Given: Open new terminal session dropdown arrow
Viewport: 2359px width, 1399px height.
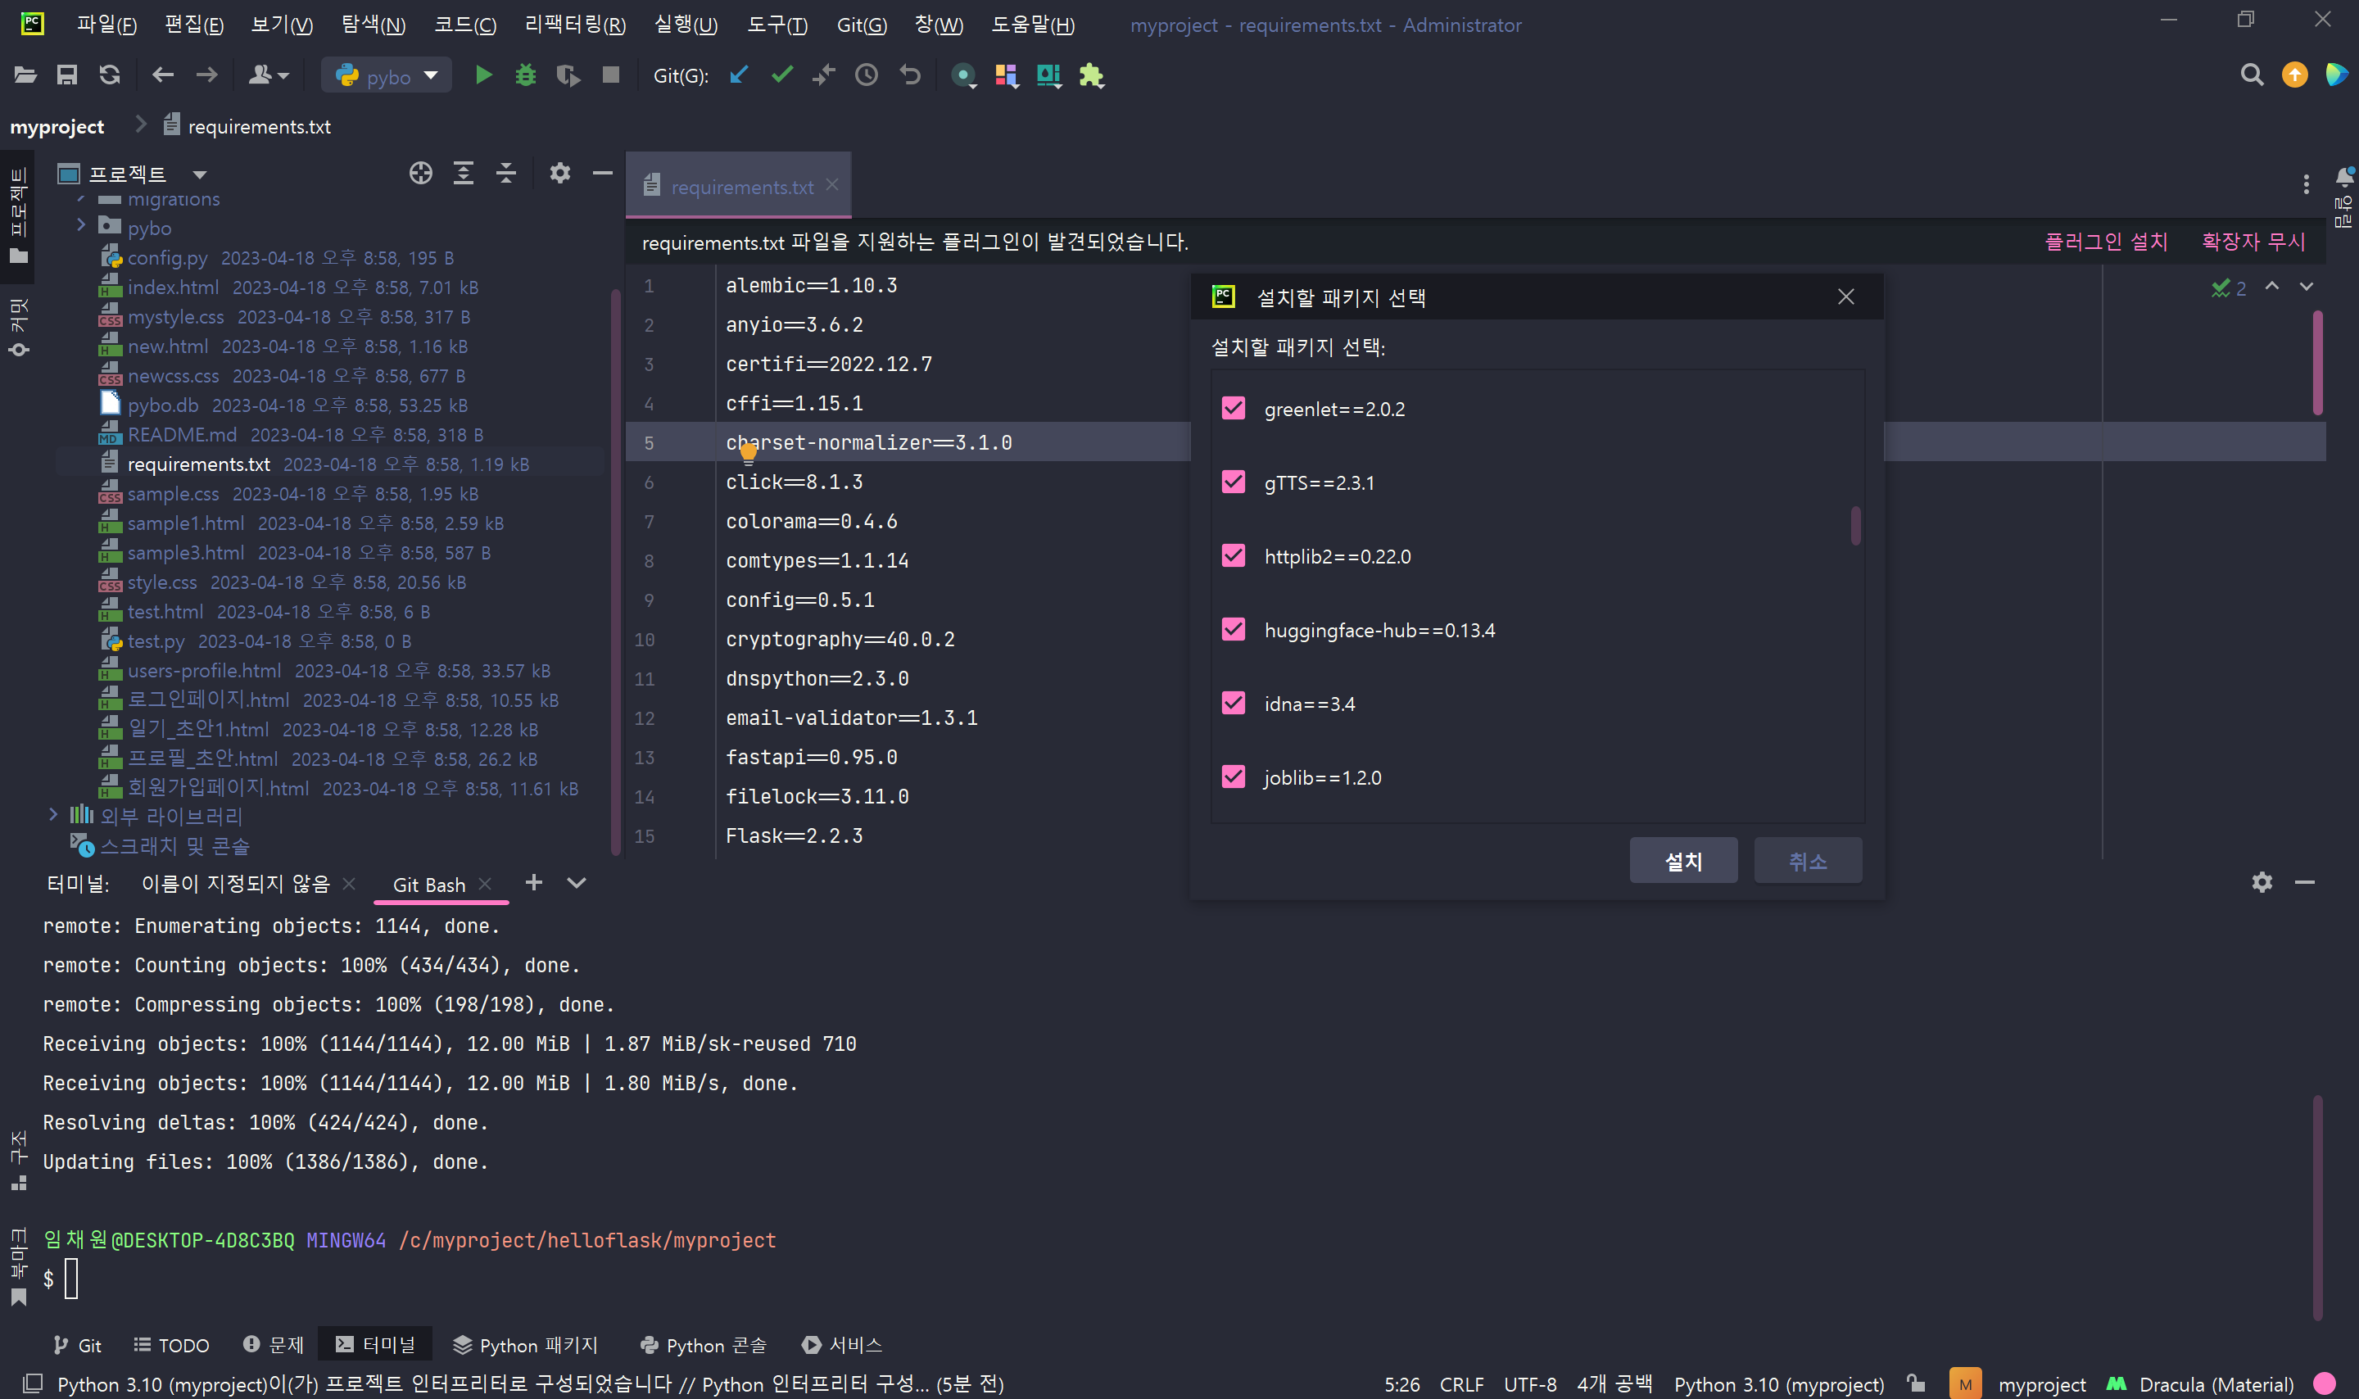Looking at the screenshot, I should (577, 883).
